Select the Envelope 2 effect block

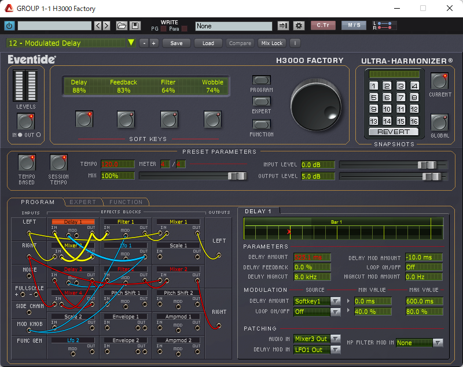pos(126,340)
